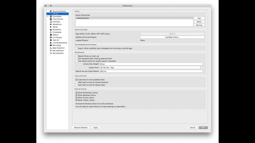Adjust Search-as-you-type timeout stepper arrows
255x143 pixels.
pyautogui.click(x=203, y=71)
